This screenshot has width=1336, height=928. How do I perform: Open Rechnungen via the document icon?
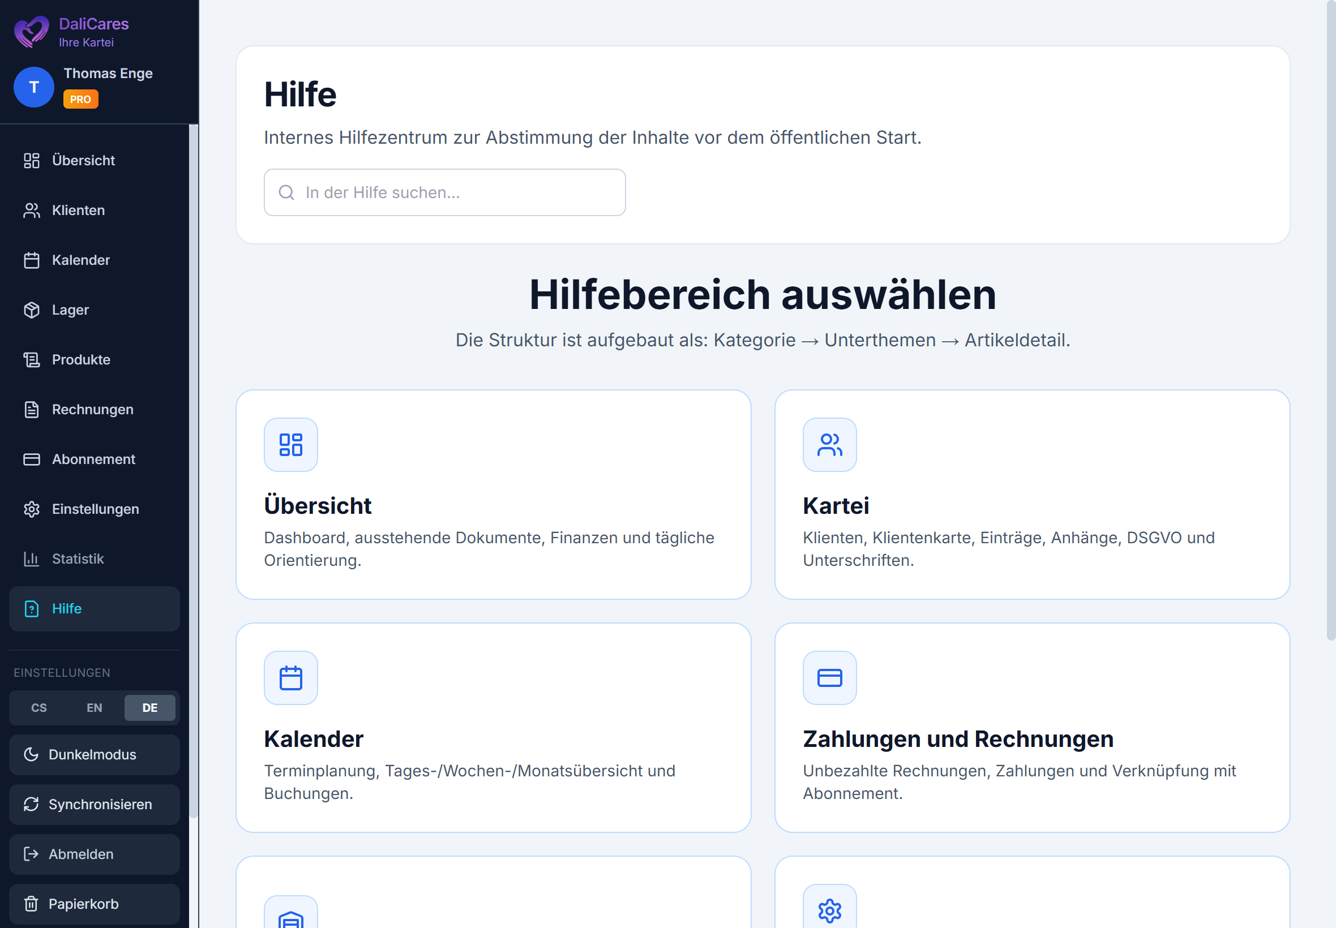coord(32,409)
